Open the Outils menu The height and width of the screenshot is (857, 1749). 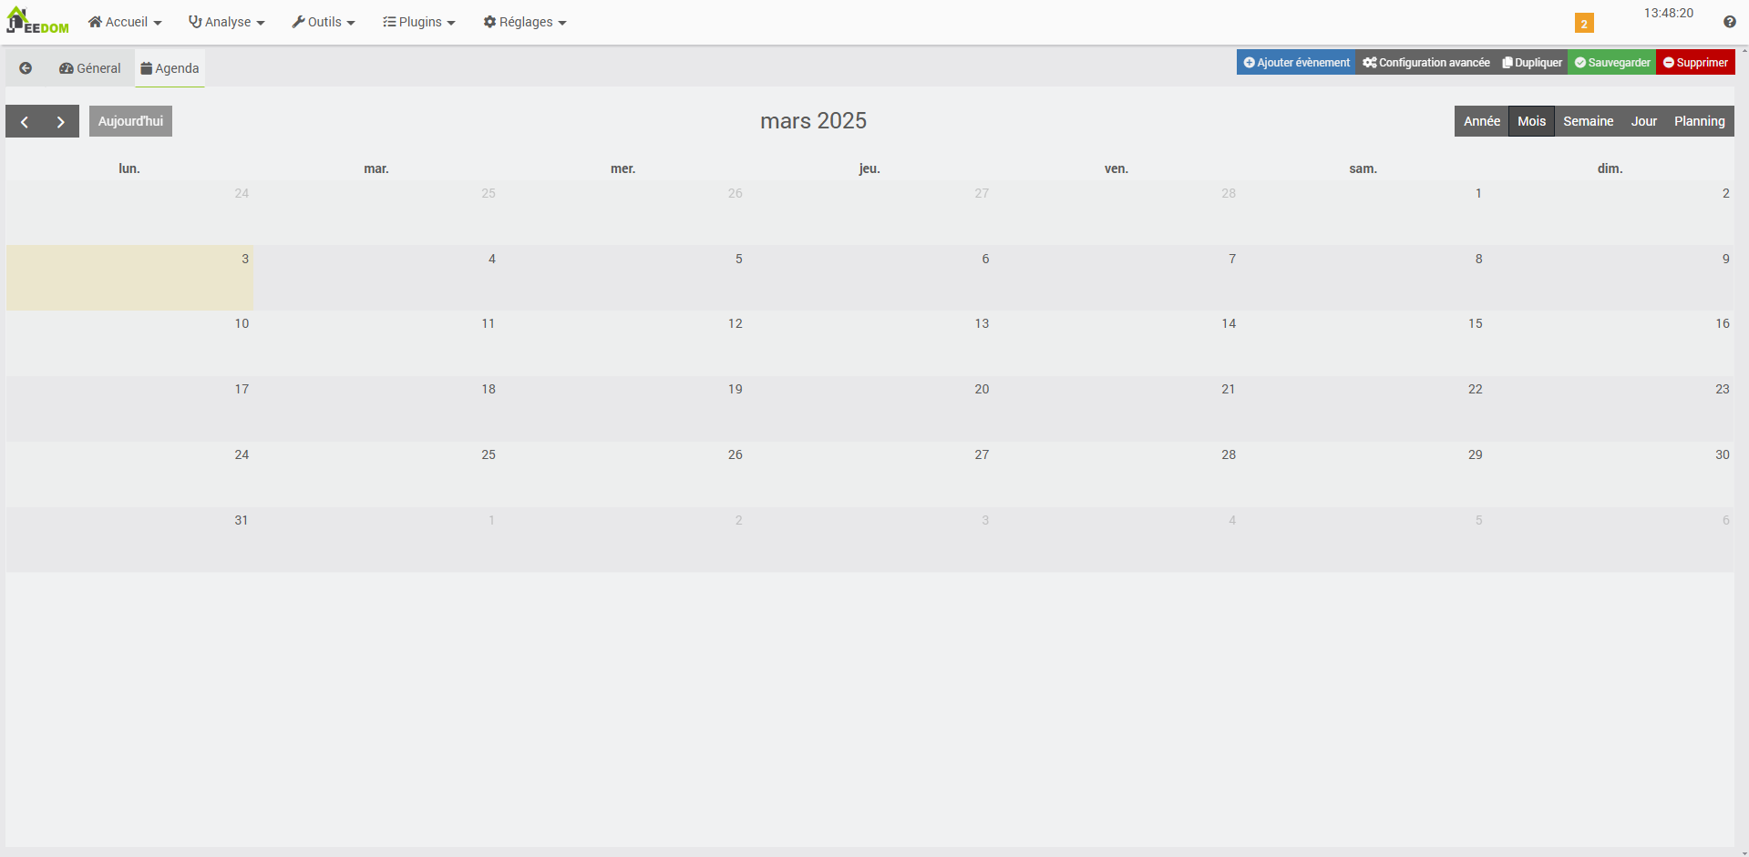pos(323,22)
